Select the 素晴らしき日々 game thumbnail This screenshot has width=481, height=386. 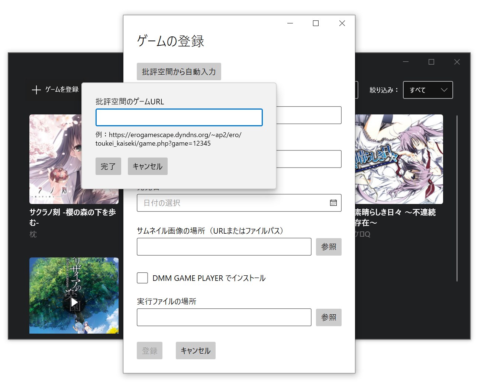coord(399,159)
